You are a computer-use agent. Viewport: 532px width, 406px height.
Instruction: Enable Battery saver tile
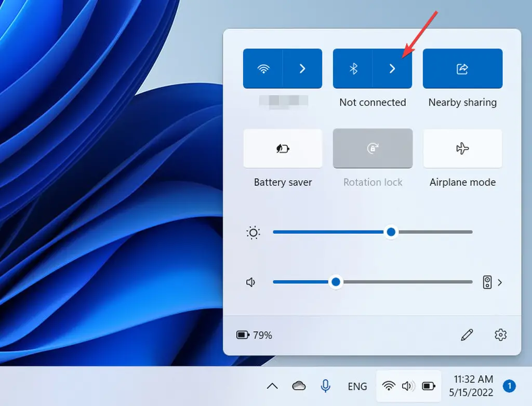coord(283,149)
